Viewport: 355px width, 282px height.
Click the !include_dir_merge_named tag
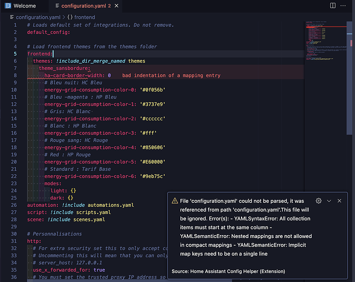tap(90, 61)
